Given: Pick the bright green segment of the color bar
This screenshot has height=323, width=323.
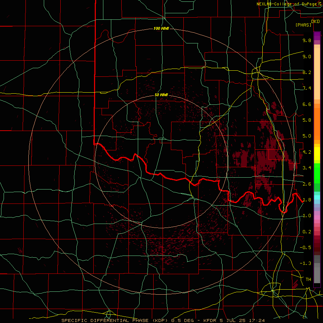Looking at the screenshot, I should click(x=317, y=174).
